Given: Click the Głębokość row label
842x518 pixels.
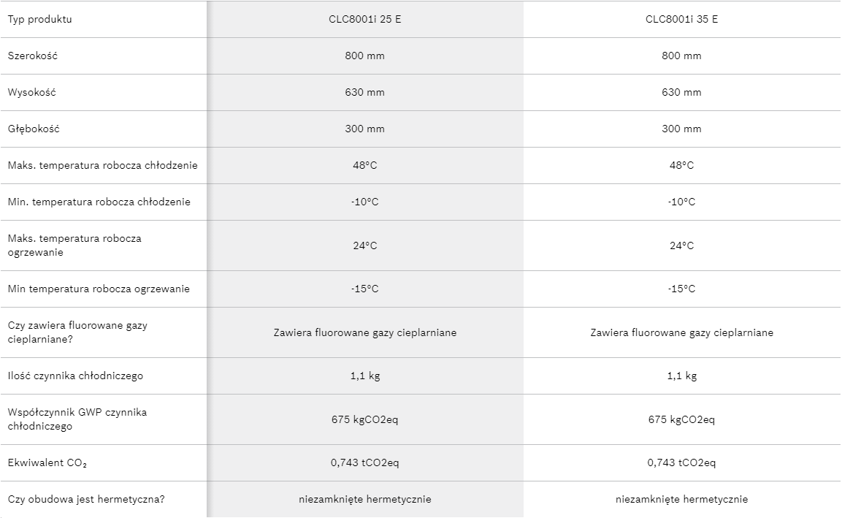Looking at the screenshot, I should click(34, 129).
